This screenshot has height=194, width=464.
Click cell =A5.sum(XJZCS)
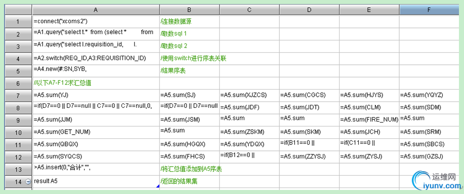[249, 95]
